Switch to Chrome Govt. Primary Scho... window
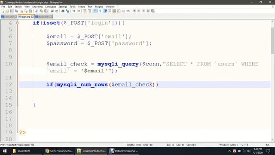The width and height of the screenshot is (275, 155). point(59,151)
